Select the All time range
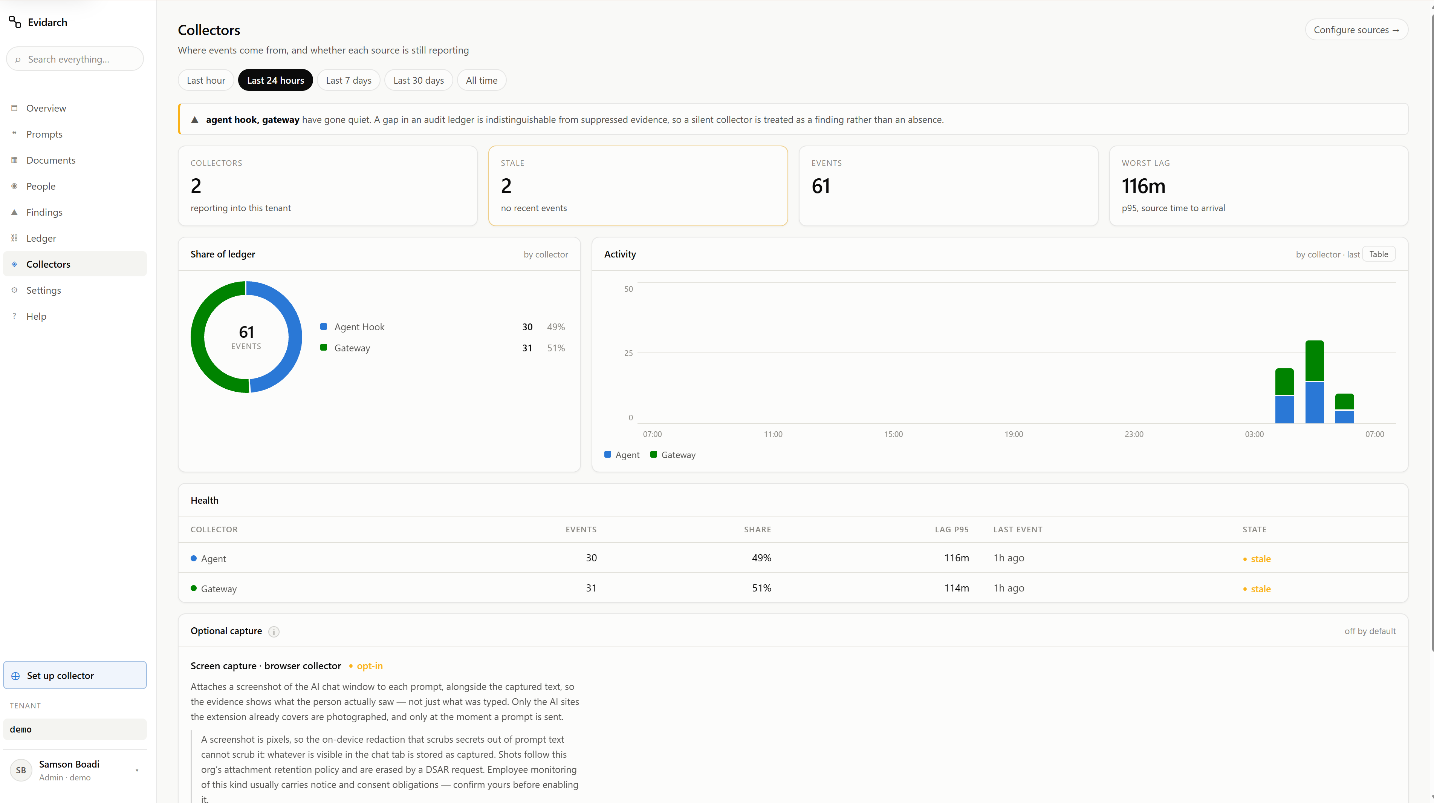This screenshot has height=803, width=1434. [x=482, y=80]
